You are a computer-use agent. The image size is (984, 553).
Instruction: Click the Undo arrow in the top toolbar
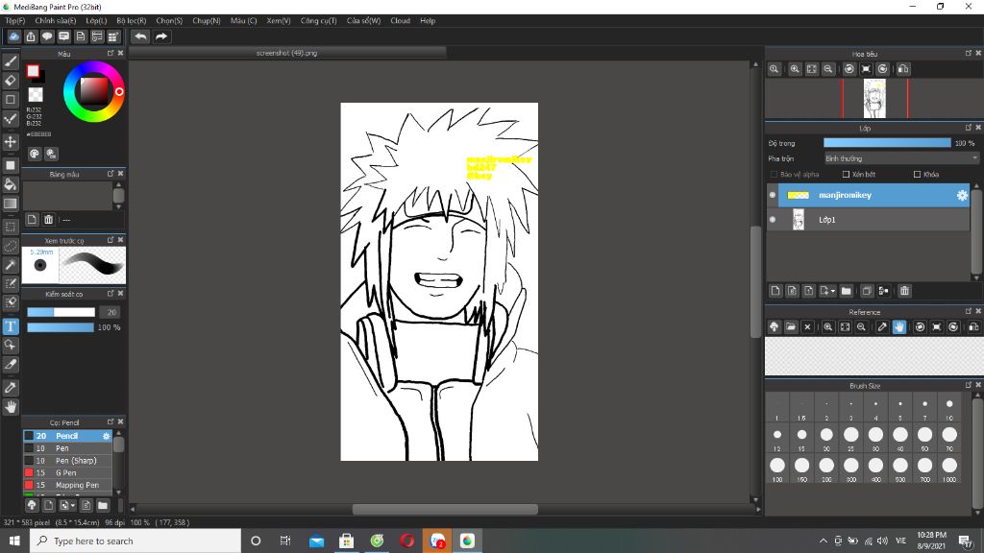point(140,36)
